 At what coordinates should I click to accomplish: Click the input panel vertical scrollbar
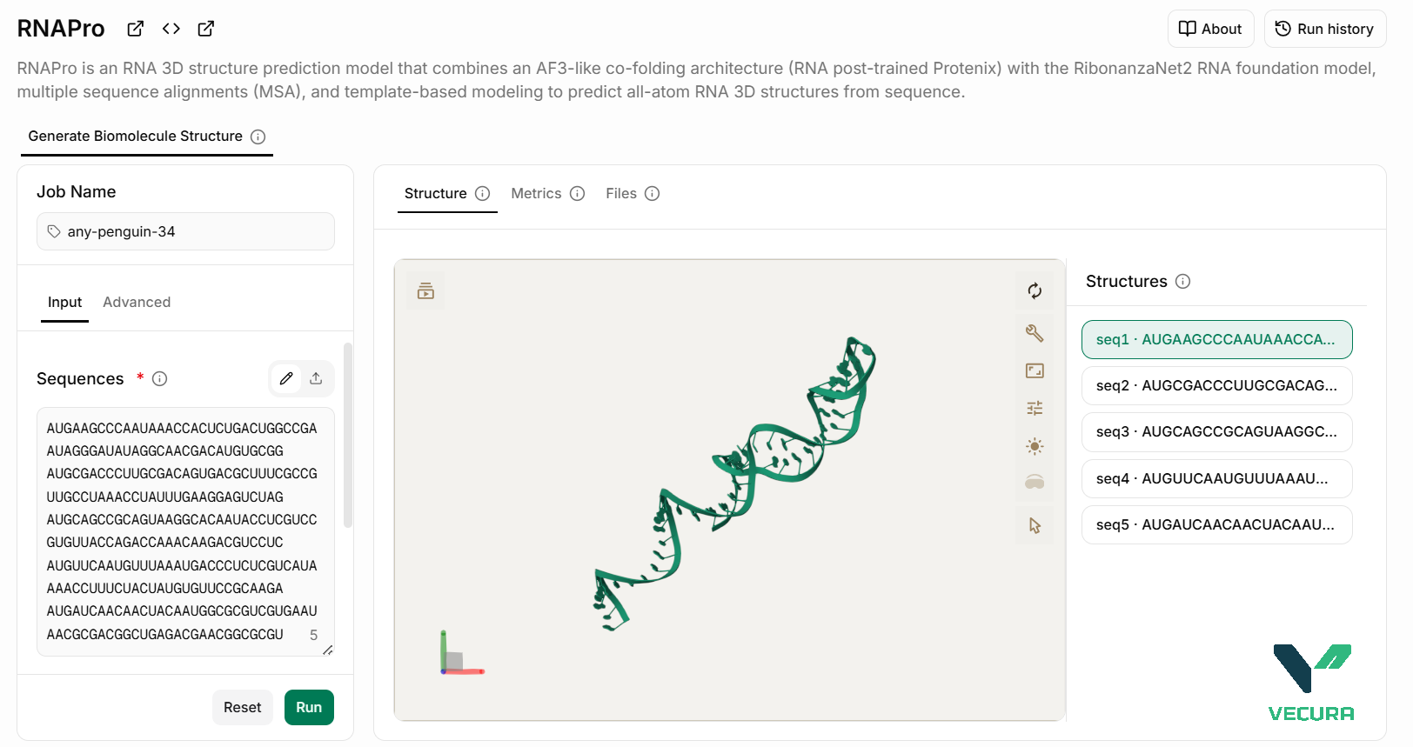pos(348,435)
